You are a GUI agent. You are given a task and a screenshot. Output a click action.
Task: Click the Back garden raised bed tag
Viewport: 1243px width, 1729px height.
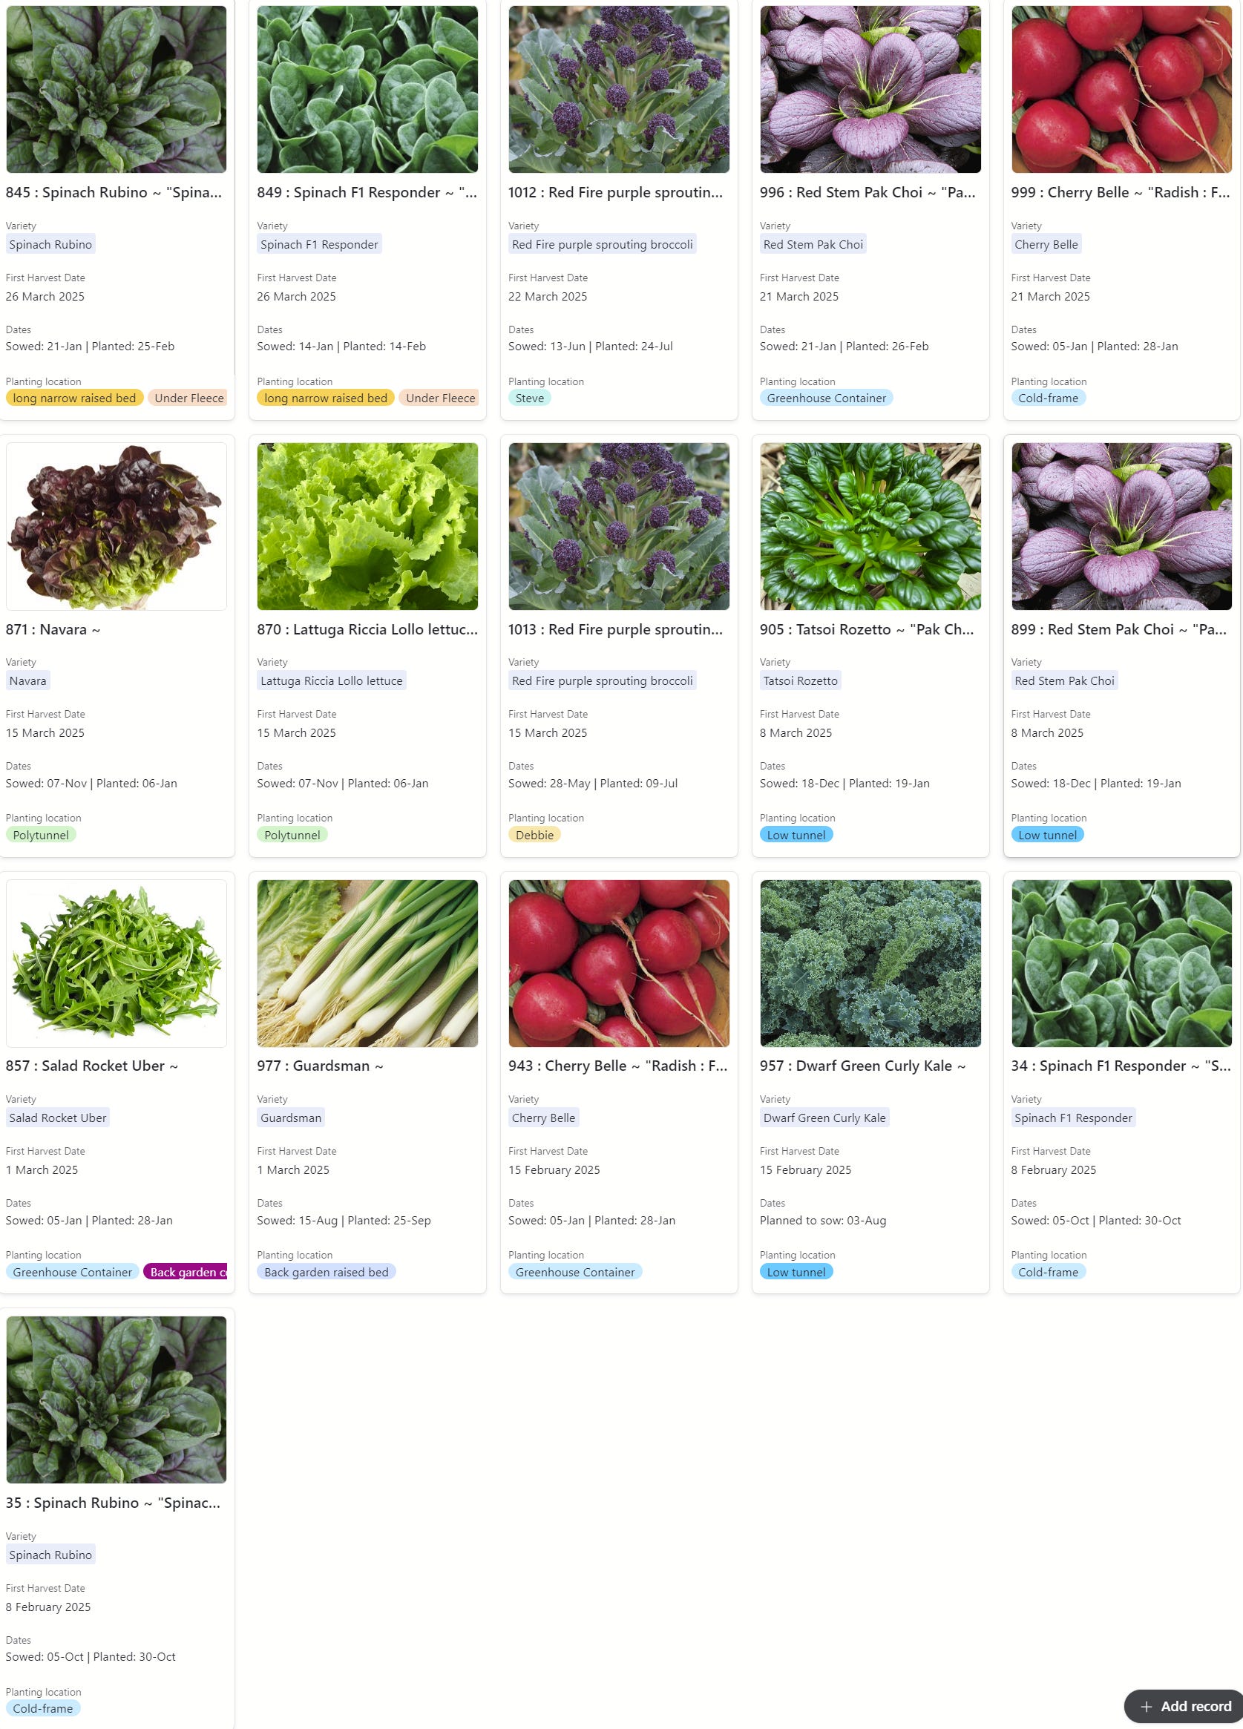327,1272
